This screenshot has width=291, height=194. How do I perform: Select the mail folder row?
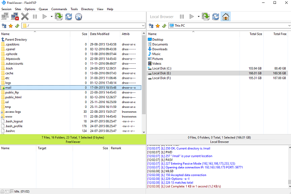(71, 88)
